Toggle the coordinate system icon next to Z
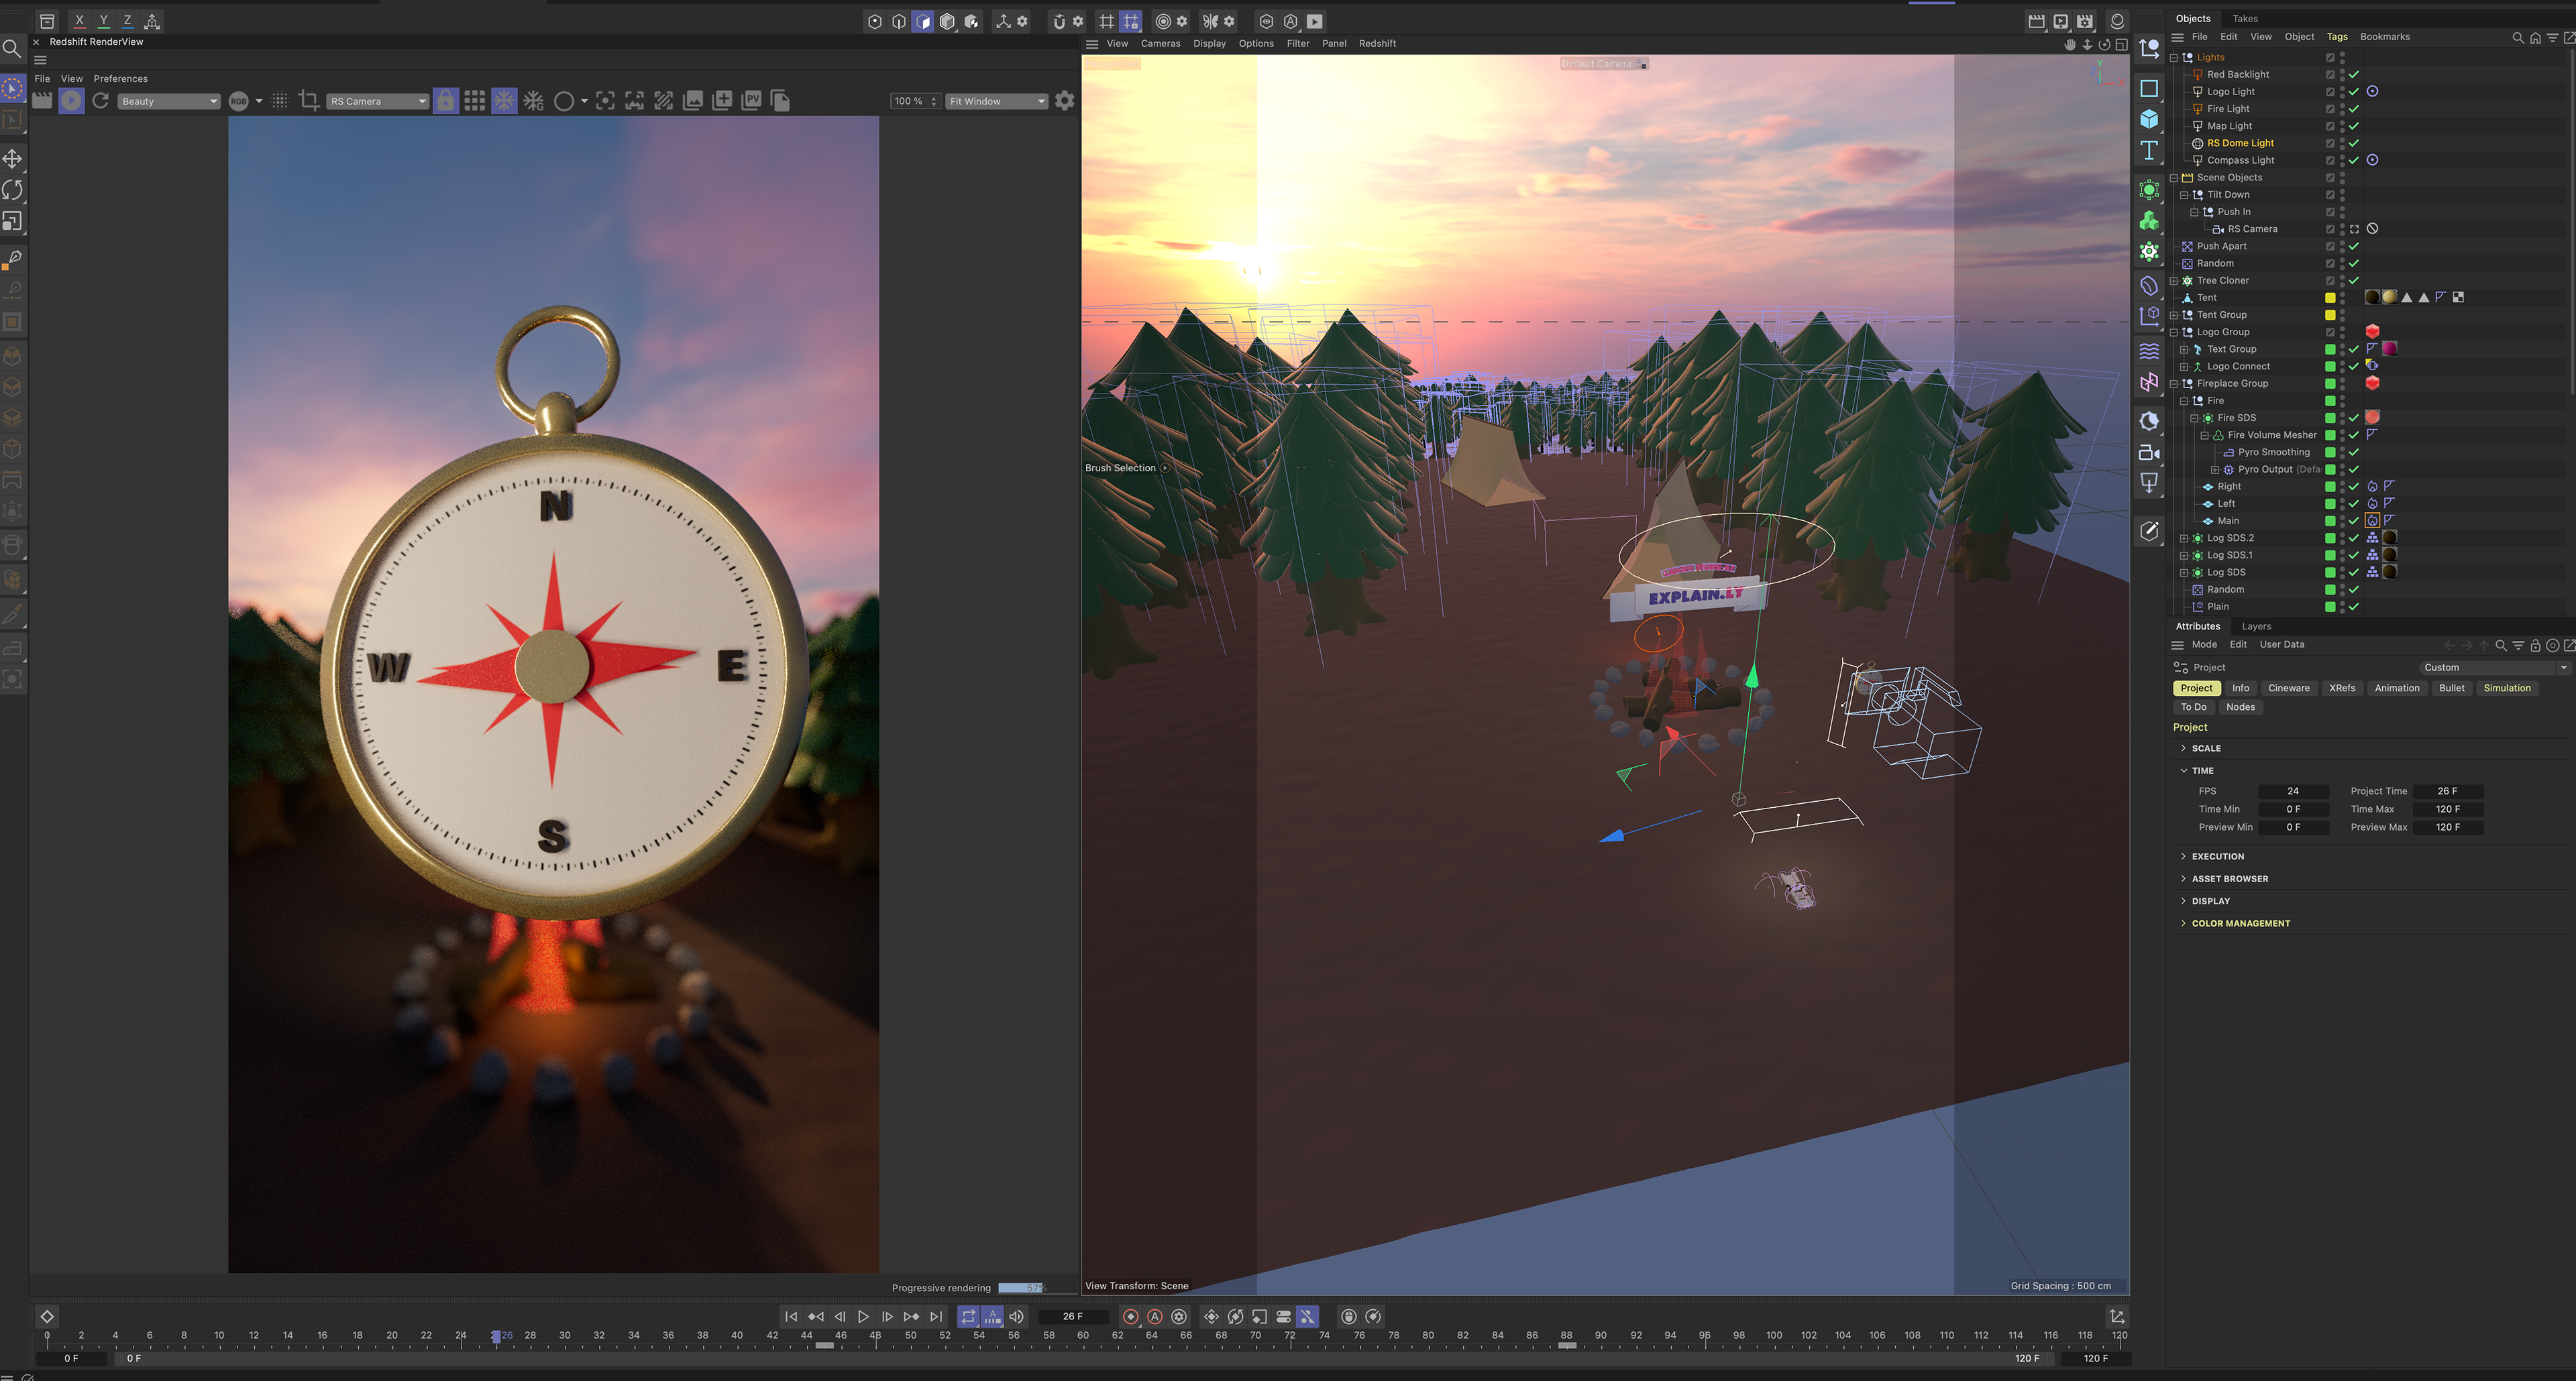This screenshot has width=2576, height=1381. [x=152, y=20]
